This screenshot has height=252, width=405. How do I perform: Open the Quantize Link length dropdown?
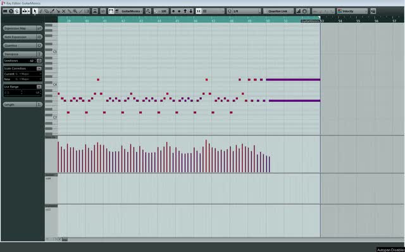click(x=278, y=11)
